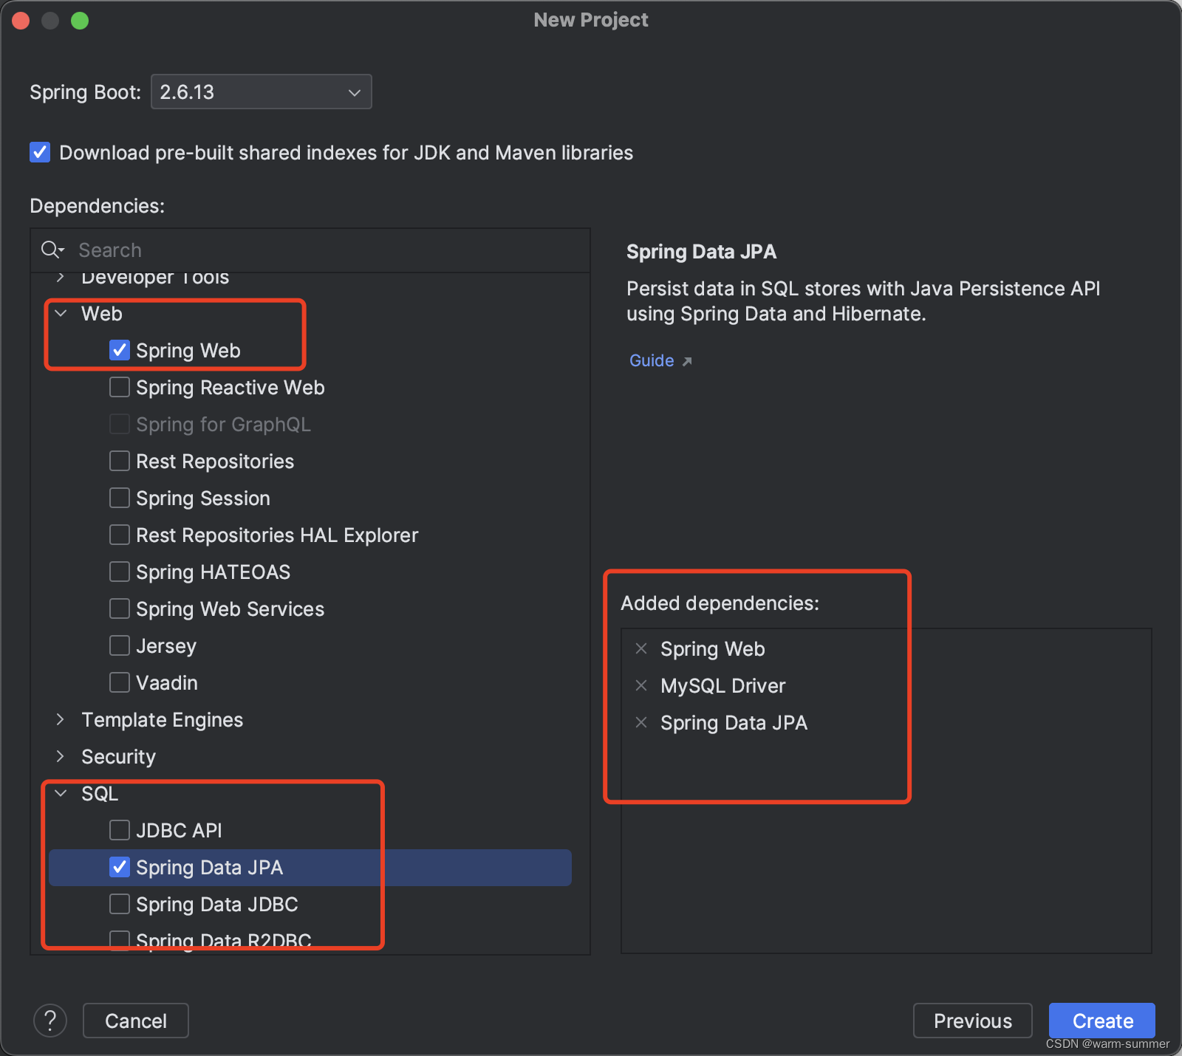Check Spring Web Services option

[x=120, y=608]
